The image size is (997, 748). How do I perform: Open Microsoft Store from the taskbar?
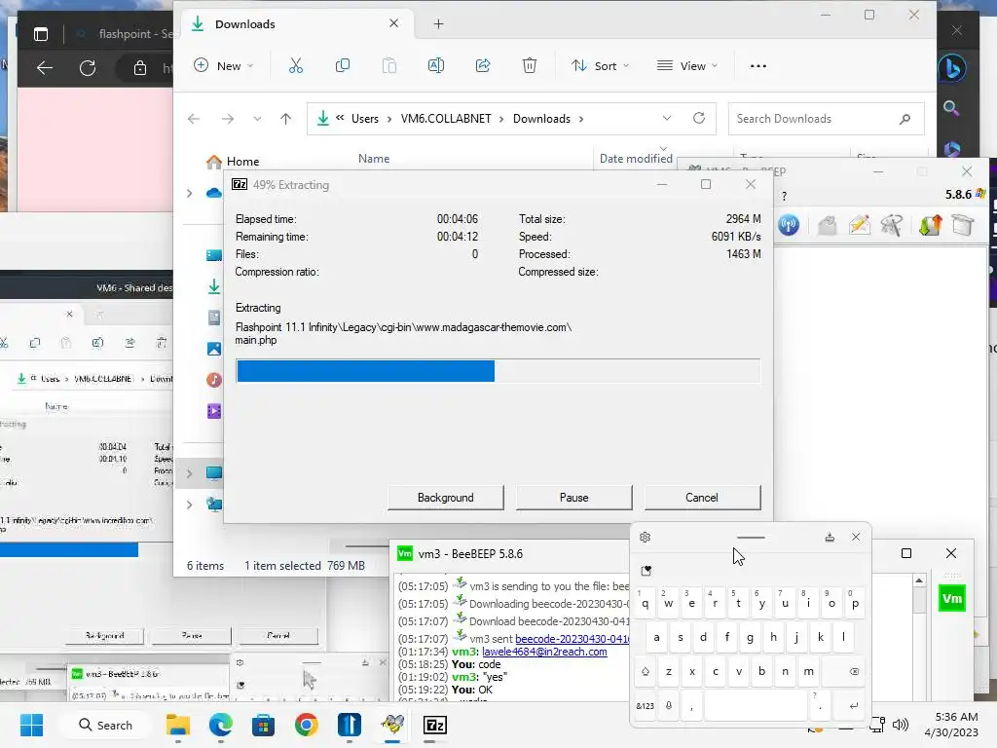tap(263, 725)
